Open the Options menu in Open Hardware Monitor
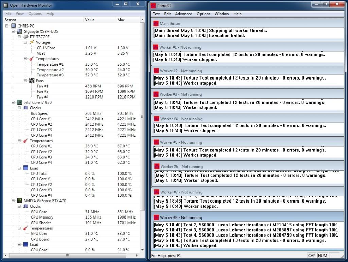This screenshot has height=262, width=348. tap(35, 14)
